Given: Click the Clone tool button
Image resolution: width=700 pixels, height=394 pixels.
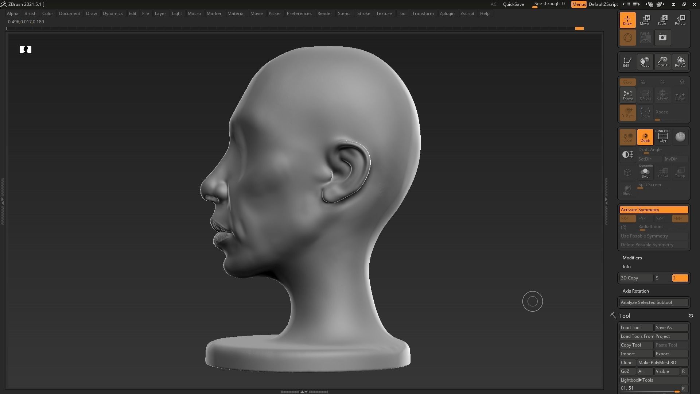Looking at the screenshot, I should (627, 363).
